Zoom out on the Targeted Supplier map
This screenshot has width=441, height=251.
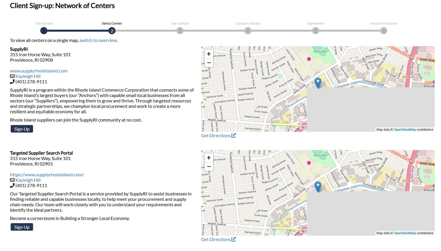coord(209,166)
